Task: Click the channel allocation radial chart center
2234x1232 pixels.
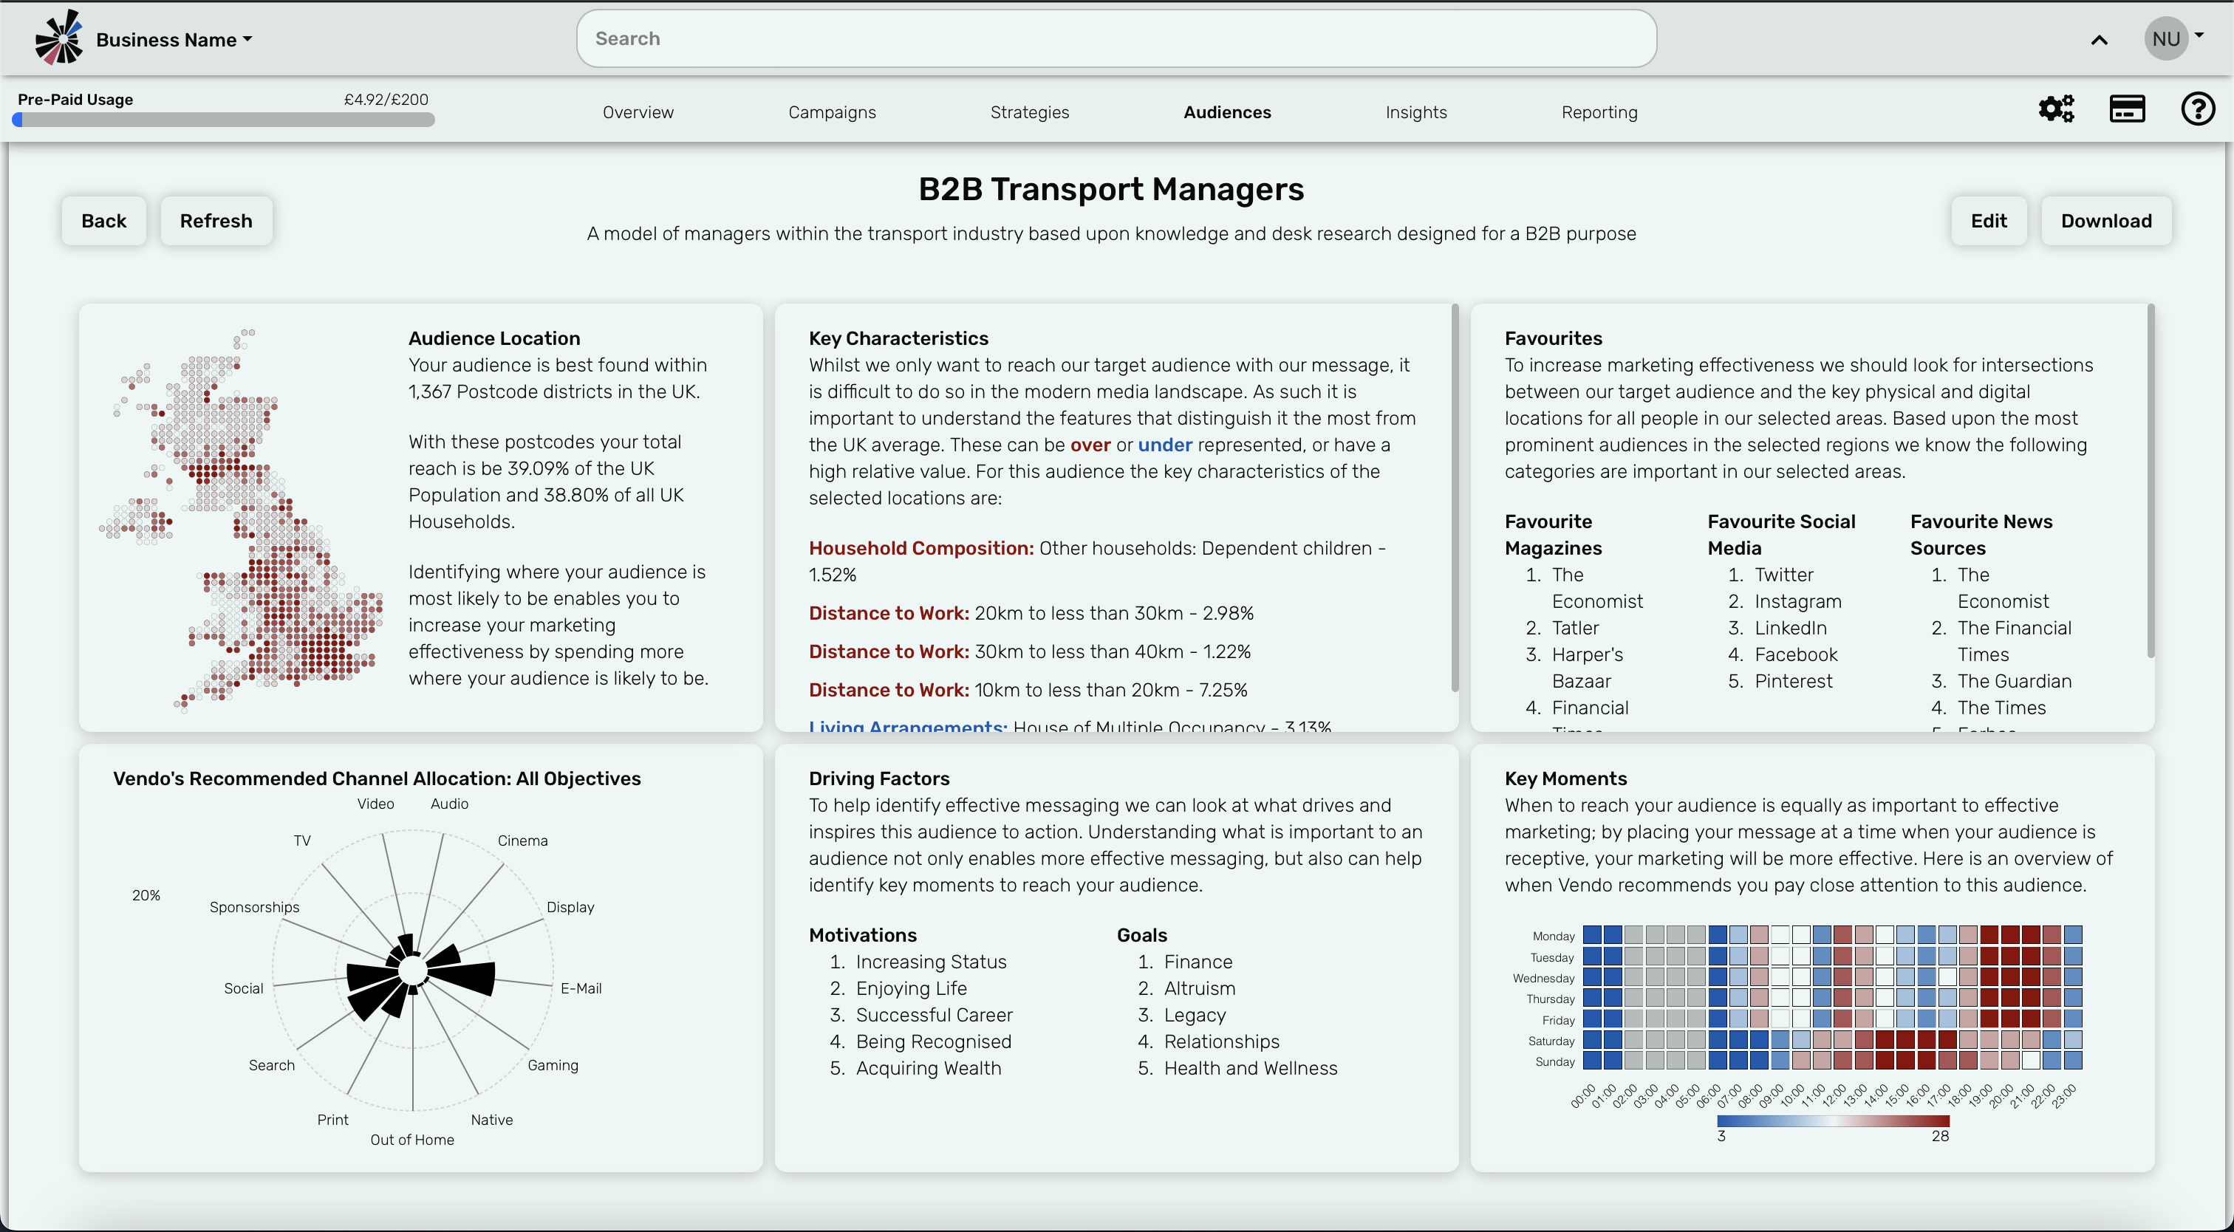Action: [x=413, y=971]
